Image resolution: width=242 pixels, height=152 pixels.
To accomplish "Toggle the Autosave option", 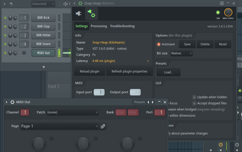I will (159, 44).
